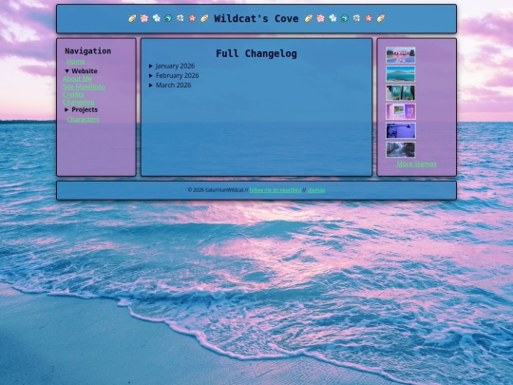The image size is (513, 385).
Task: Go to the About Me page
Action: coord(77,79)
